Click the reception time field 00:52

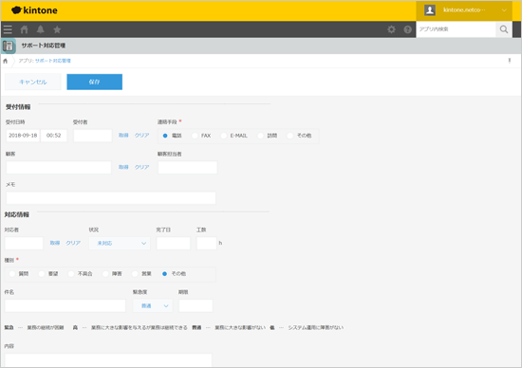53,136
